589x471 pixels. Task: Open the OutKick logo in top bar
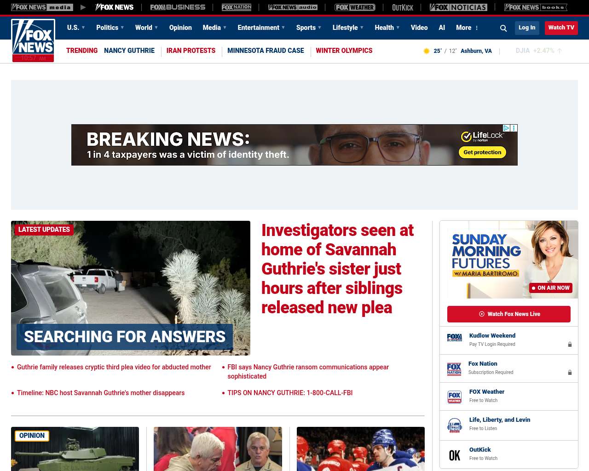pyautogui.click(x=403, y=7)
